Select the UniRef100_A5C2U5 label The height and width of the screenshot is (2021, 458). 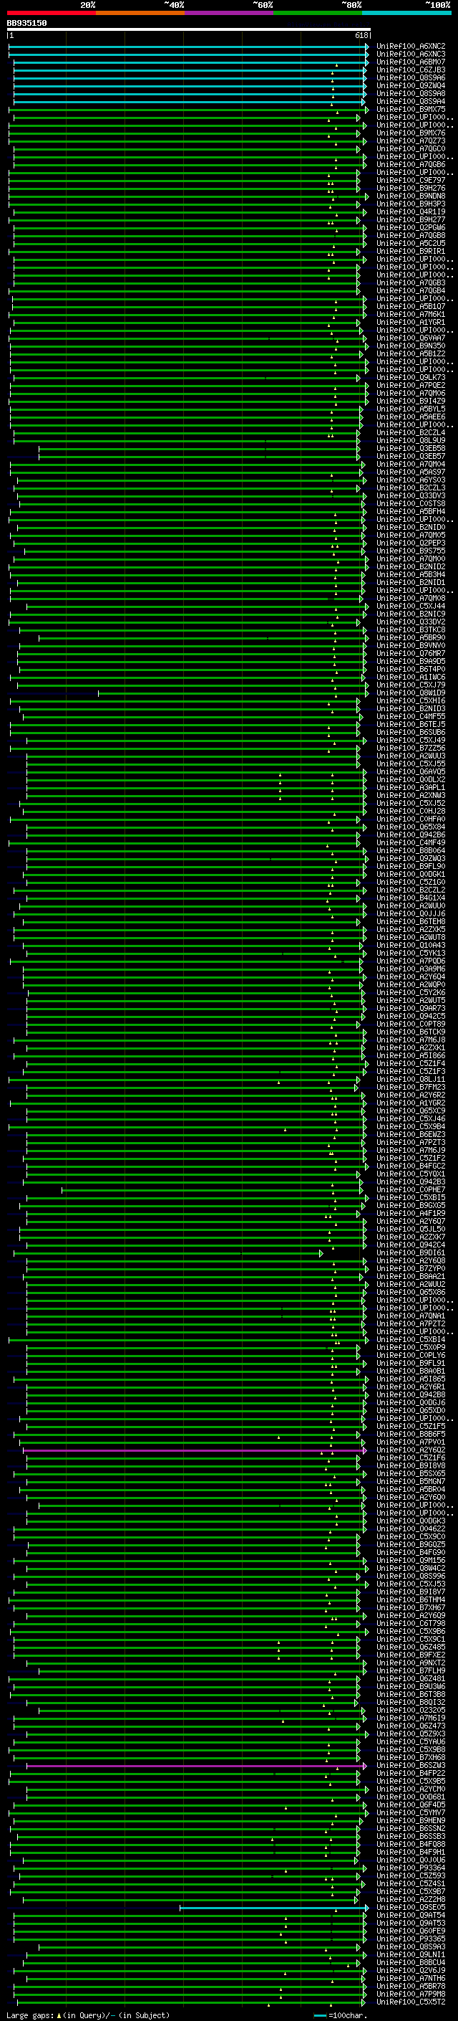[411, 243]
